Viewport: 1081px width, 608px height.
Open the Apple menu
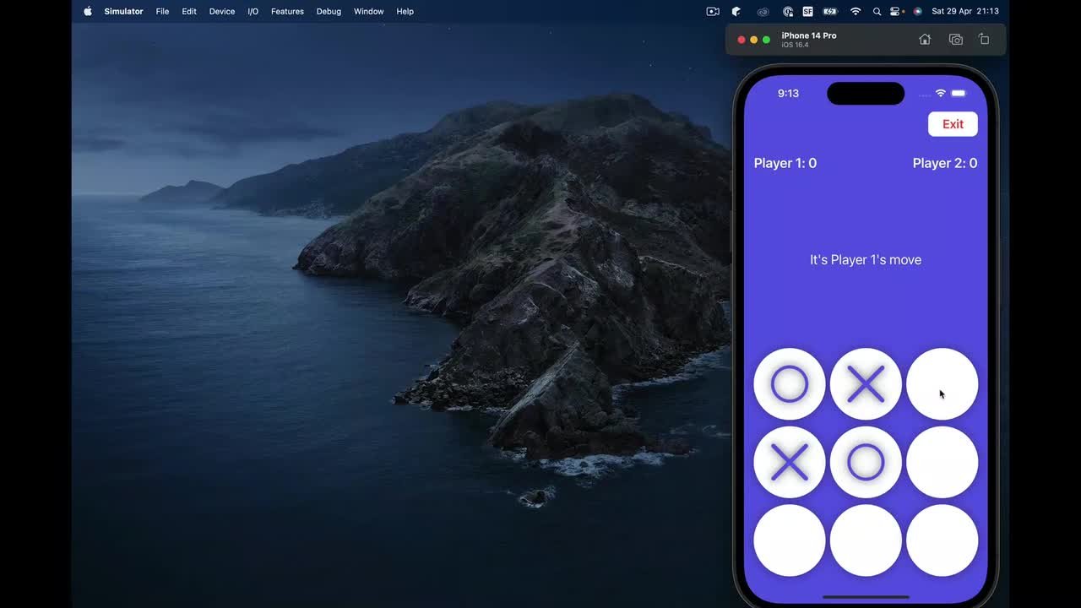coord(88,11)
